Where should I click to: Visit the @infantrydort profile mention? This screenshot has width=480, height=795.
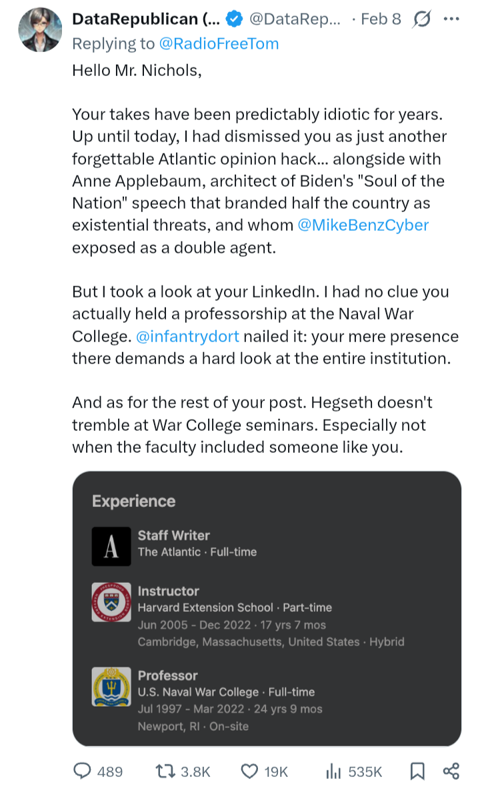coord(188,336)
